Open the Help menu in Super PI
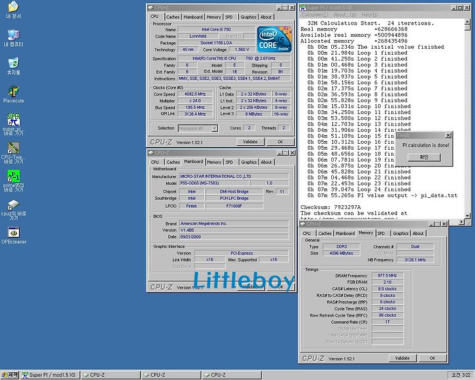475x380 pixels. point(369,15)
